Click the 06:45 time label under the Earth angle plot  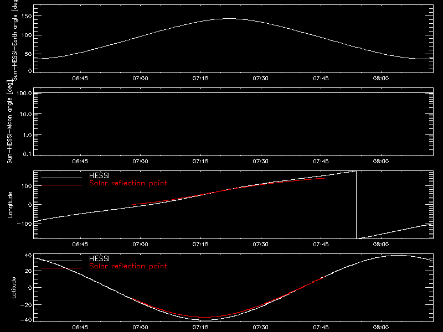coord(80,79)
